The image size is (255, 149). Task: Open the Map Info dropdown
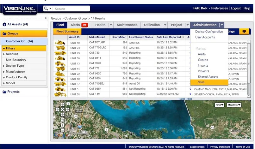(x=234, y=105)
